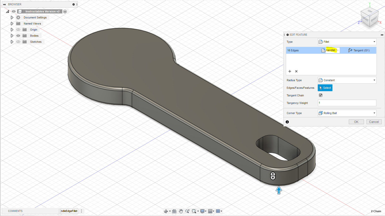Click the Look At tool icon
385x216 pixels.
(174, 211)
